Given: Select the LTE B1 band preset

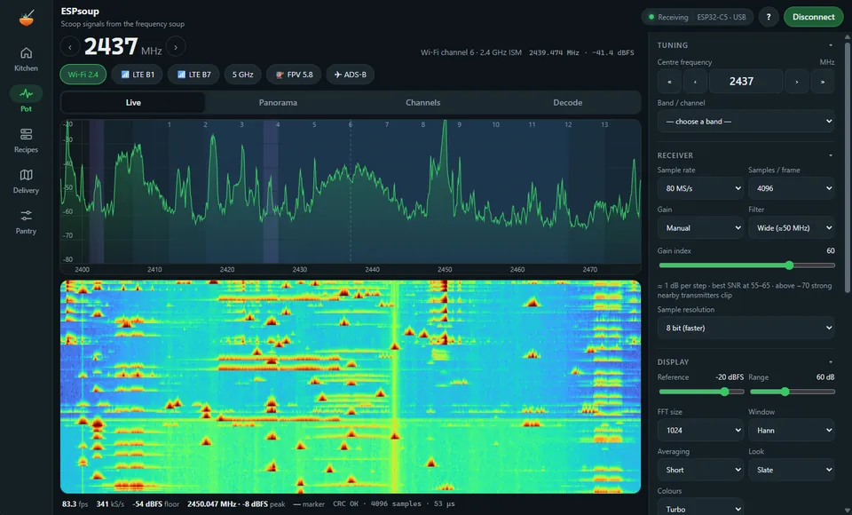Looking at the screenshot, I should (137, 75).
